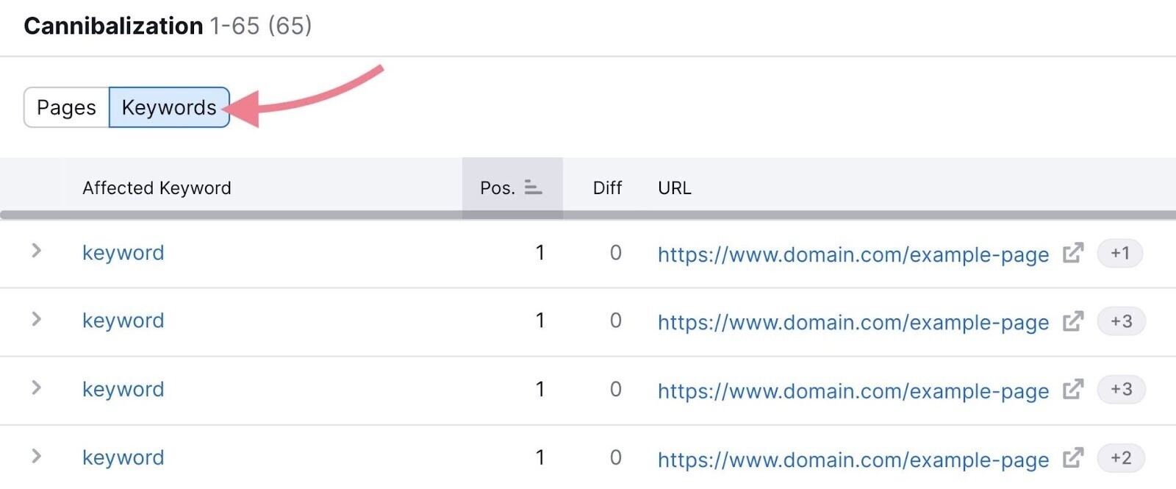
Task: Click +3 badge in third row
Action: [1121, 390]
